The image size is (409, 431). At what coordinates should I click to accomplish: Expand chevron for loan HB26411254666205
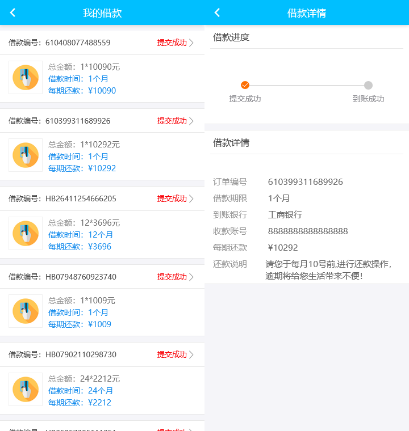pos(191,198)
